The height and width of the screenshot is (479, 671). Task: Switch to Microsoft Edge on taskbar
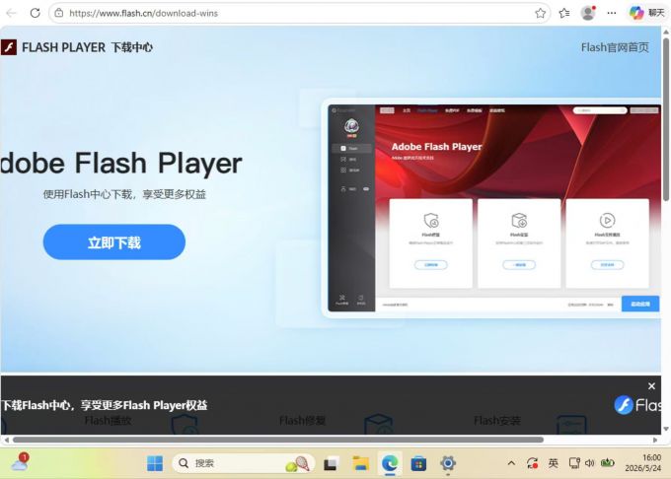[390, 463]
